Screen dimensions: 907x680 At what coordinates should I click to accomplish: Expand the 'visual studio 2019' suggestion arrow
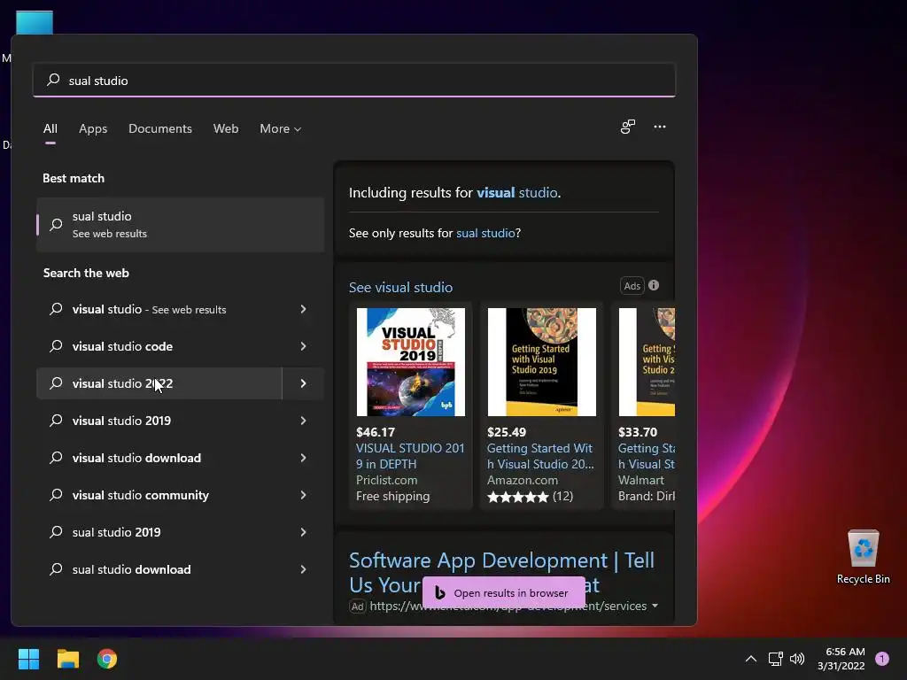[303, 421]
